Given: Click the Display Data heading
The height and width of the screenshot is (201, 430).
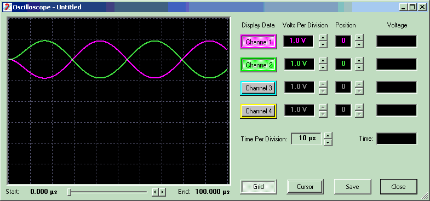Looking at the screenshot, I should (x=258, y=25).
